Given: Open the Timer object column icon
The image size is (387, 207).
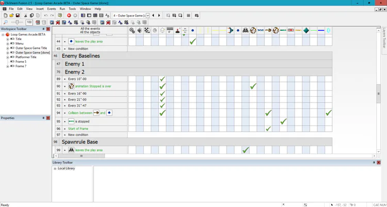Looking at the screenshot, I should 155,30.
